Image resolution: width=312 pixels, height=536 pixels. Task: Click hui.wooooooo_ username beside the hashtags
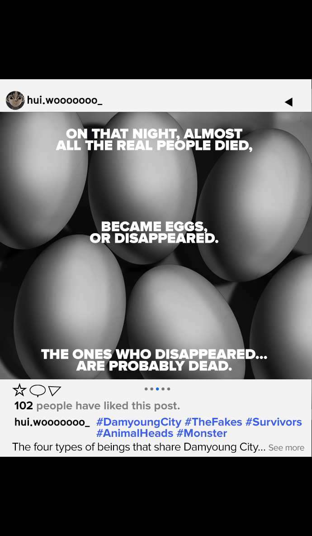[x=52, y=422]
